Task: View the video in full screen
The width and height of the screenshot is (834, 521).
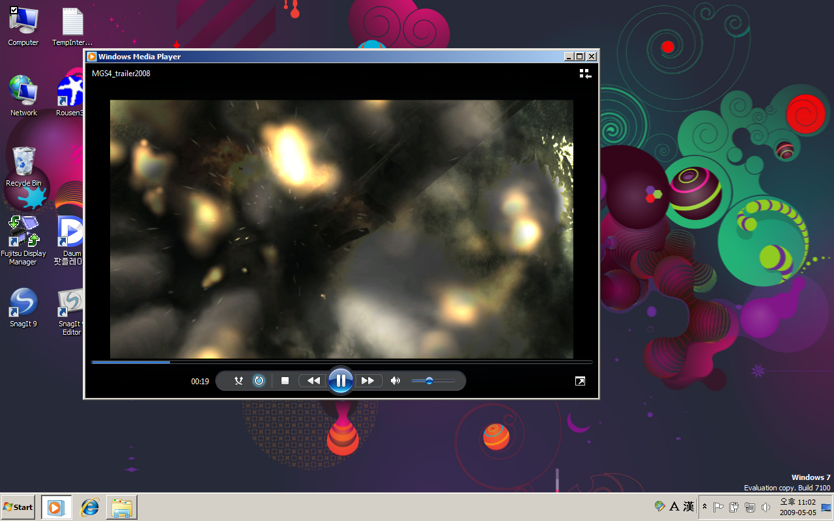Action: coord(580,381)
